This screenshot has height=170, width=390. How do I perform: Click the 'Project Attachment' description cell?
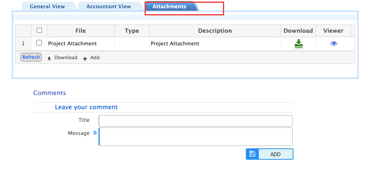coord(215,43)
